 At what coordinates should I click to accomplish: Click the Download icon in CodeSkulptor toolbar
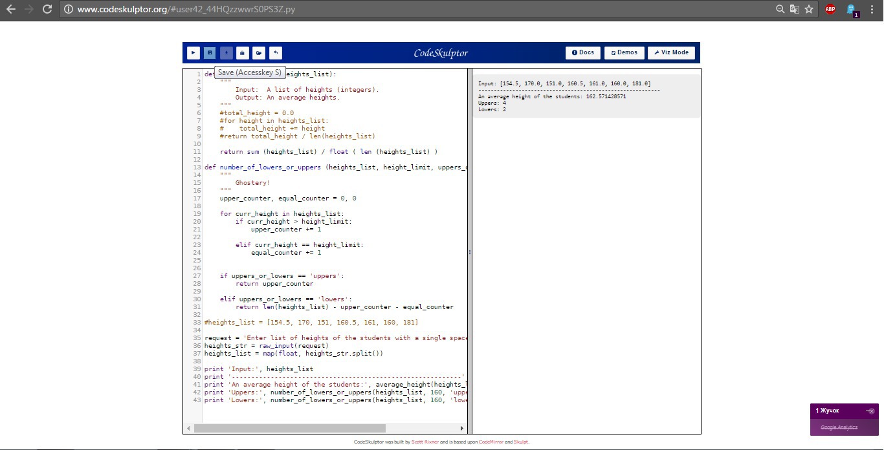(x=226, y=53)
